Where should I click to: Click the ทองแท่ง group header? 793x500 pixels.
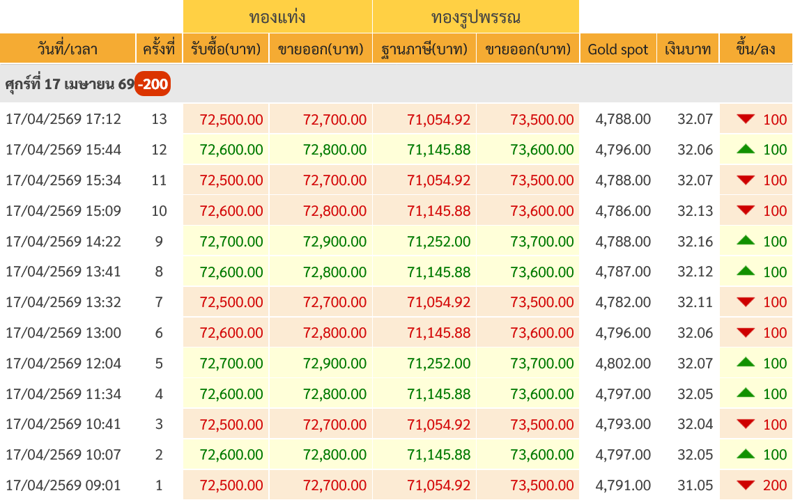[277, 17]
